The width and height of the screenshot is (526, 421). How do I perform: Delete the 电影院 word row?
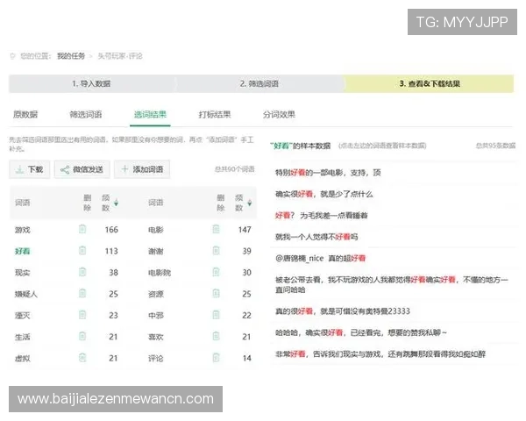click(x=216, y=272)
